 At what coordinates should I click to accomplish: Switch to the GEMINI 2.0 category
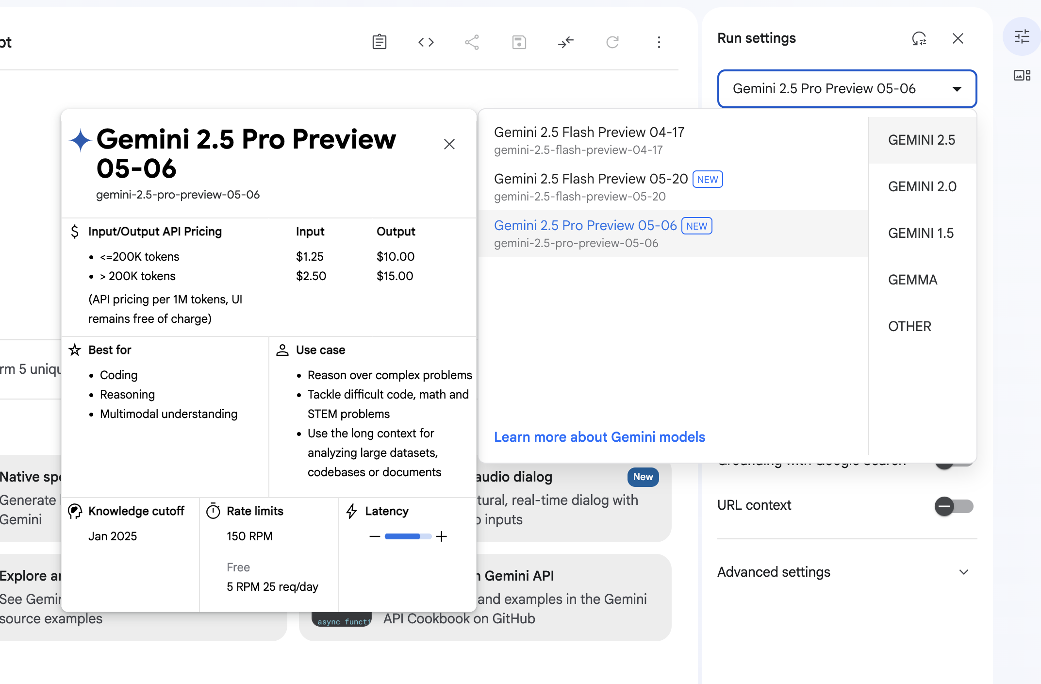(x=922, y=186)
